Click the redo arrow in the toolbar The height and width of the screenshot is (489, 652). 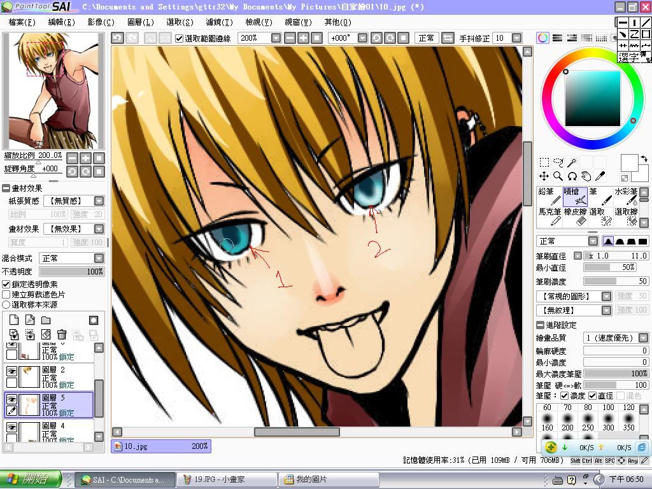click(x=132, y=38)
